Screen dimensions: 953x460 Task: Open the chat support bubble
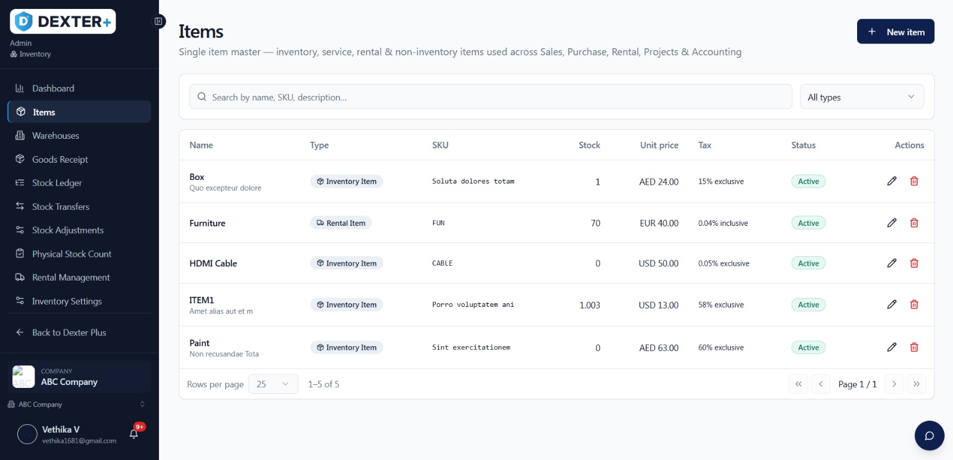coord(929,436)
